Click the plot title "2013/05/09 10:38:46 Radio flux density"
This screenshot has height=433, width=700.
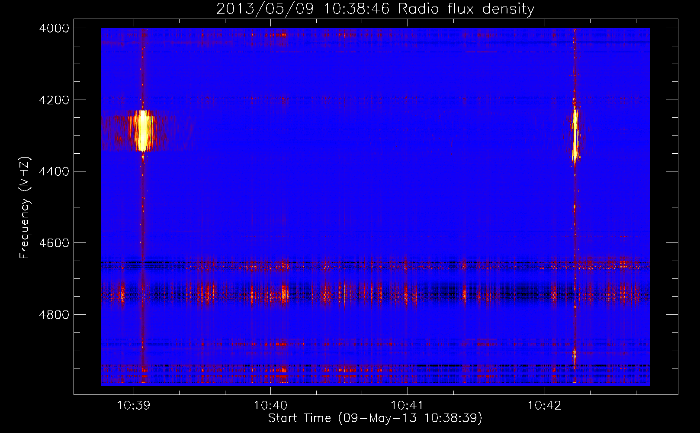375,9
